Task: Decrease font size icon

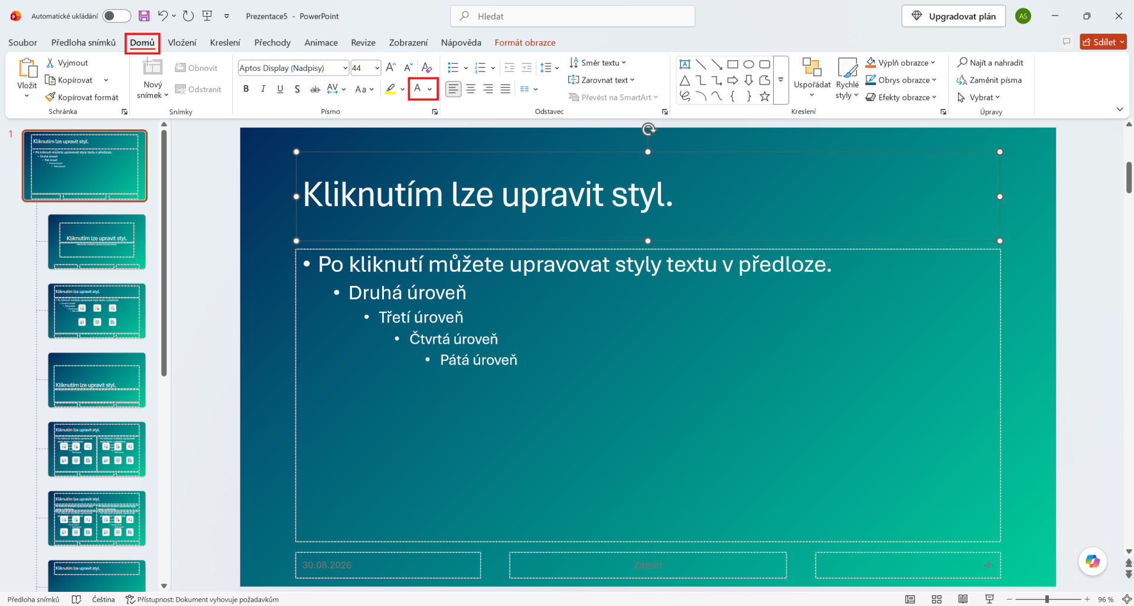Action: [x=408, y=68]
